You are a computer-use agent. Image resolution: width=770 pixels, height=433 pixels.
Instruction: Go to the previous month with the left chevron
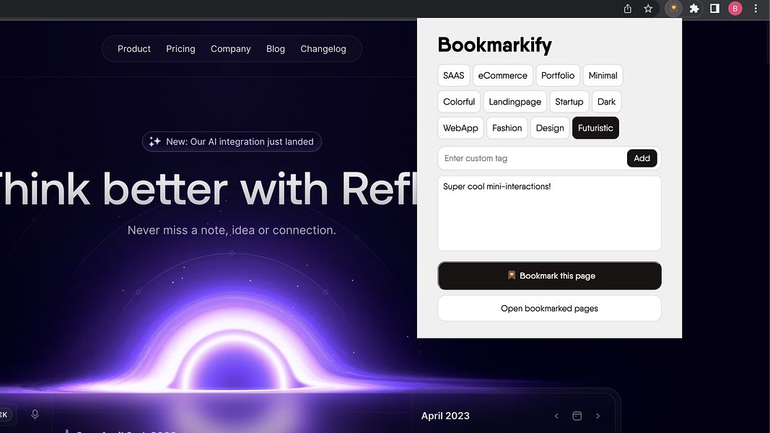coord(556,416)
